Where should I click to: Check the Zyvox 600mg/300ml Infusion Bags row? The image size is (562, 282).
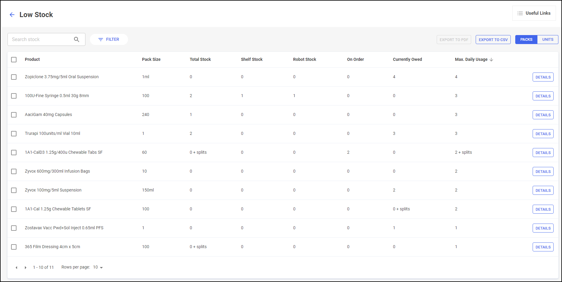pos(14,171)
